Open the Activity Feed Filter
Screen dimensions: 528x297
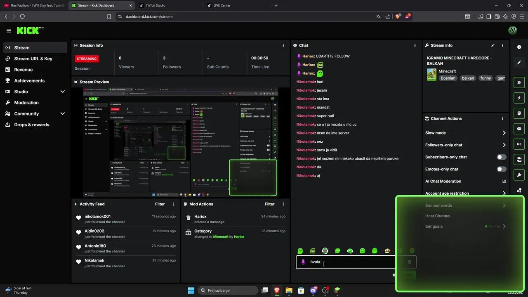[x=160, y=204]
